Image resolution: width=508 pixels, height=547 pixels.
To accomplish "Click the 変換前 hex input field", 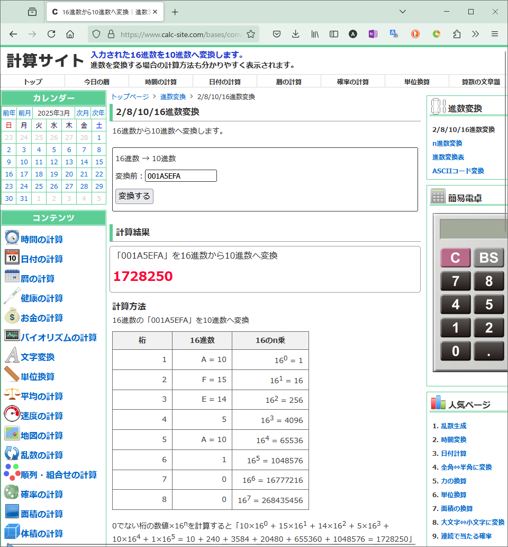I will [x=181, y=176].
